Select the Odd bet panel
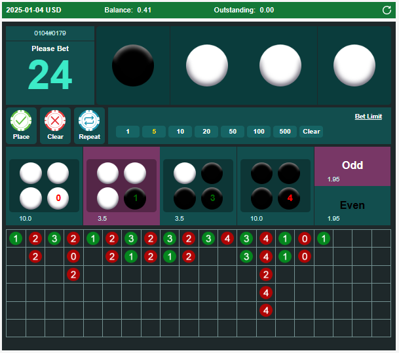Screen dimensions: 399x353 tap(352, 166)
